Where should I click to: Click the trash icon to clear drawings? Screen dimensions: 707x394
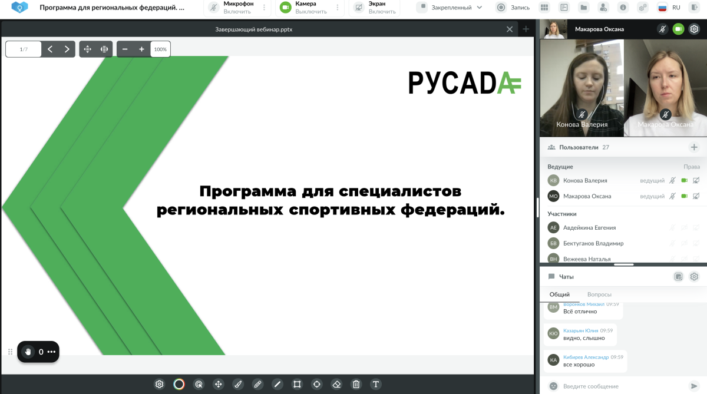(x=356, y=384)
